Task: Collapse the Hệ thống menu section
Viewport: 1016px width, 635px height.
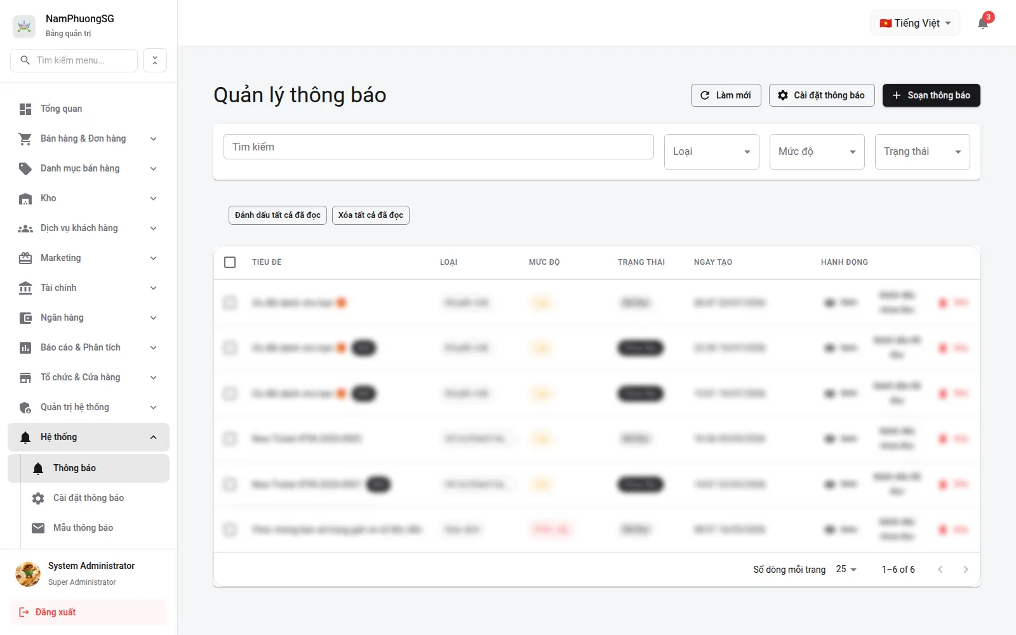Action: pos(89,438)
